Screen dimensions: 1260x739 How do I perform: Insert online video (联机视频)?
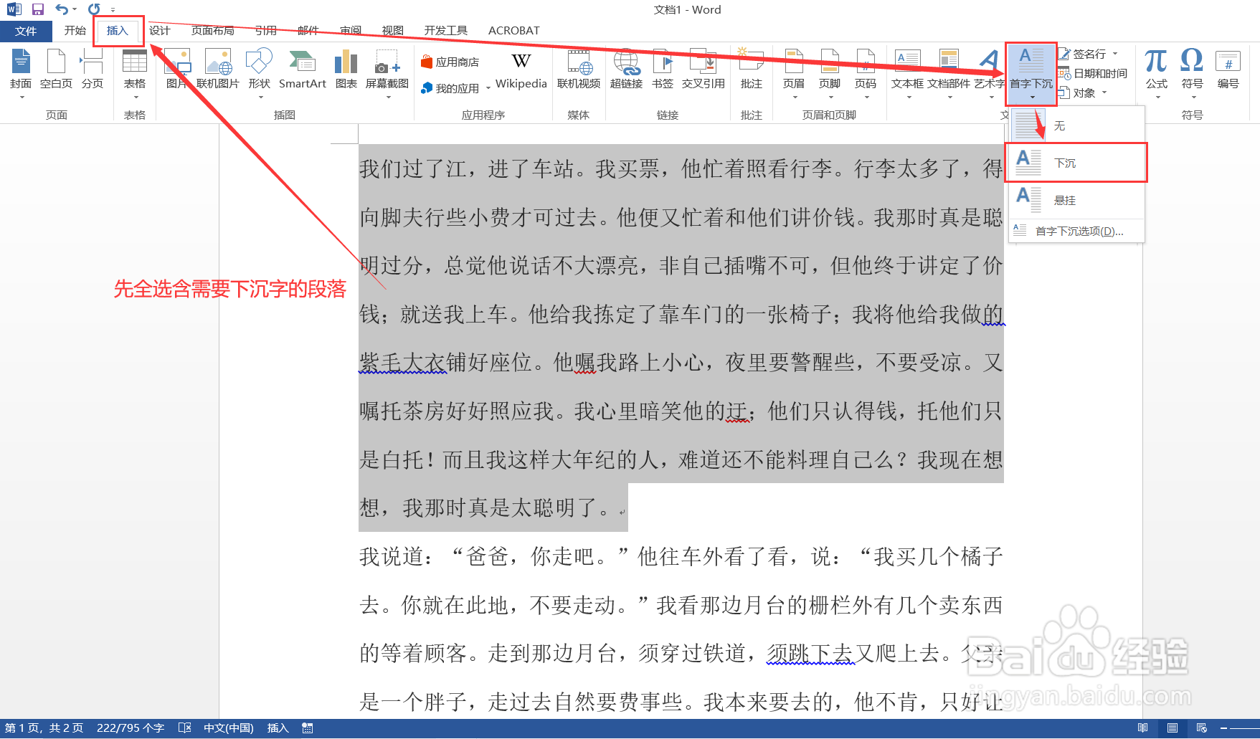tap(579, 70)
